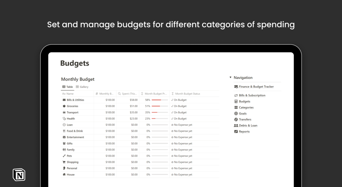Open Finance & Budget Tracker link
Image resolution: width=342 pixels, height=187 pixels.
pyautogui.click(x=256, y=87)
